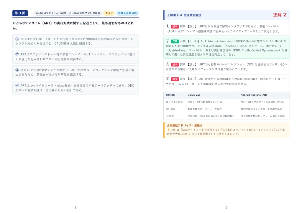Click page number 9

coord(226,208)
